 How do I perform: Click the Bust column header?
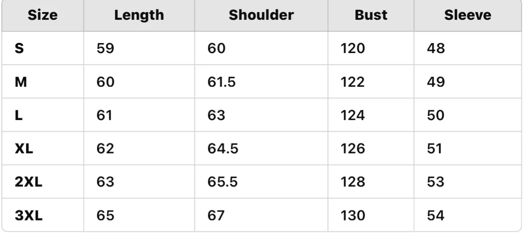(x=371, y=15)
